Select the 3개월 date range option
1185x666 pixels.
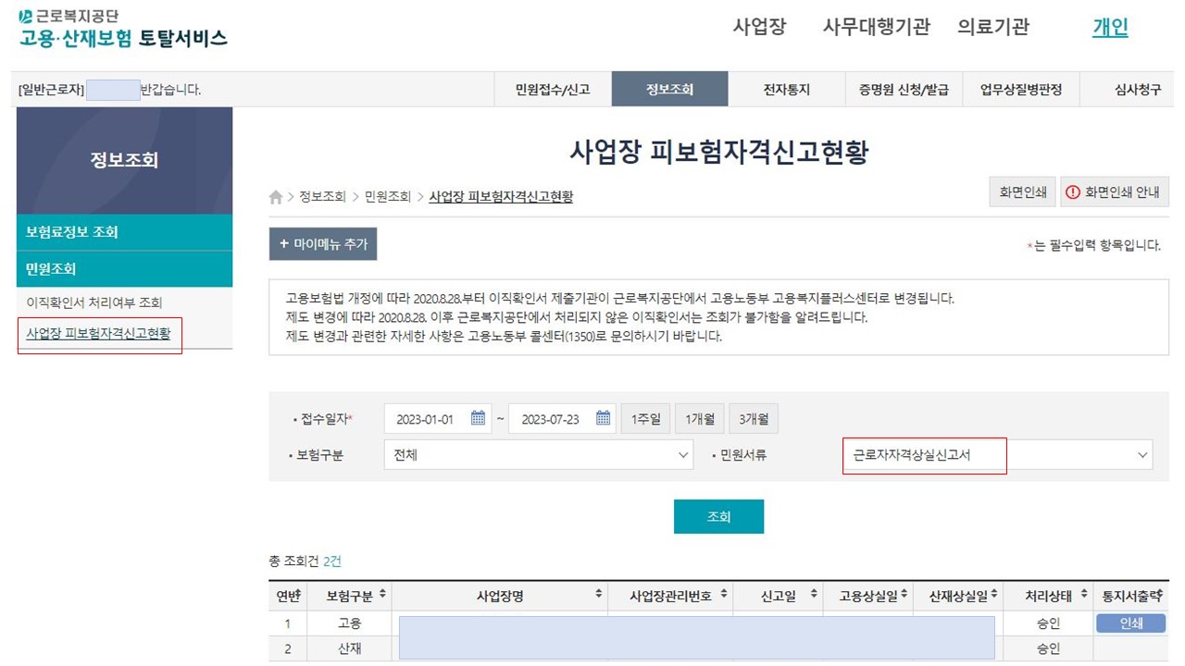(754, 417)
